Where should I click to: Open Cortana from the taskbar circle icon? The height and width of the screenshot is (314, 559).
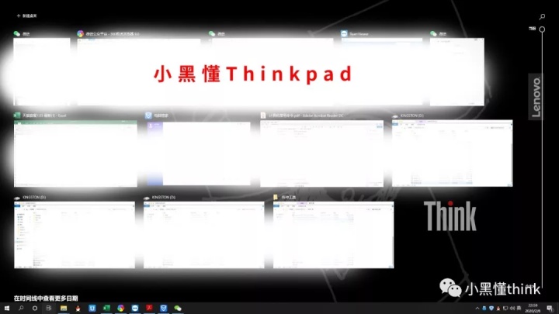tap(35, 309)
